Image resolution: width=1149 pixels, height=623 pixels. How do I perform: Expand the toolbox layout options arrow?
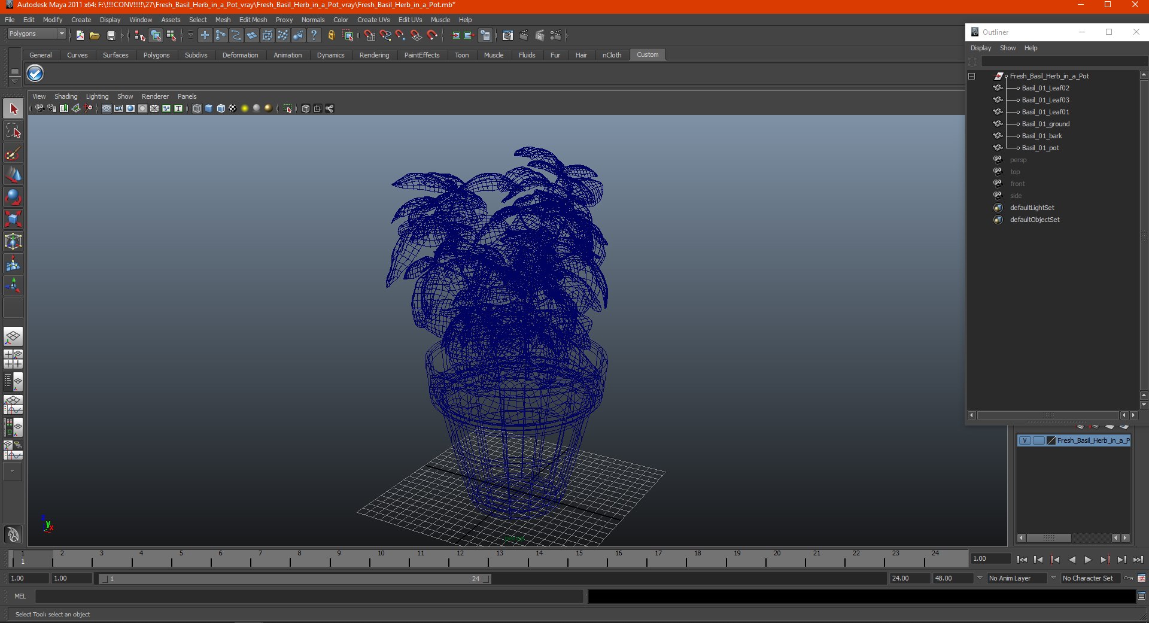[x=12, y=472]
